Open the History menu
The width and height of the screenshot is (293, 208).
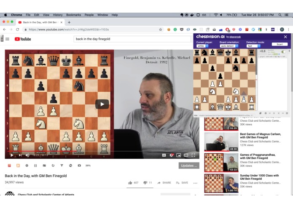coord(58,15)
